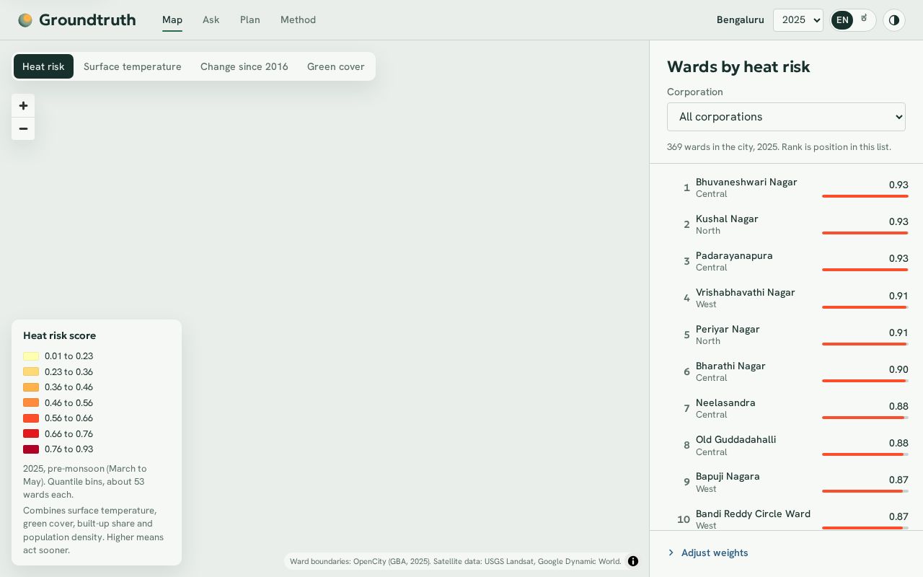Click the 0.46 to 0.56 legend swatch
Image resolution: width=923 pixels, height=577 pixels.
[31, 402]
